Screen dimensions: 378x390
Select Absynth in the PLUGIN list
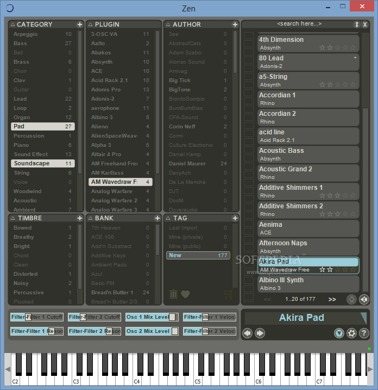click(x=121, y=61)
